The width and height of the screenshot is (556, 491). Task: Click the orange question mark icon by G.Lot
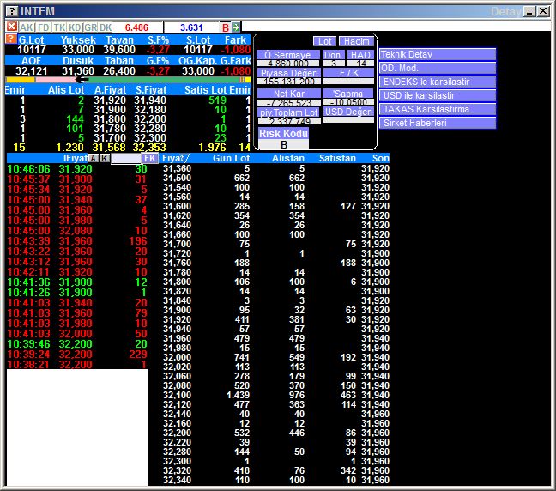[11, 39]
